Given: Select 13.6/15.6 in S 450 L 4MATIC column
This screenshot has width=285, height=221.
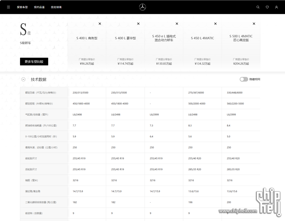Looking at the screenshot, I should tap(193, 191).
